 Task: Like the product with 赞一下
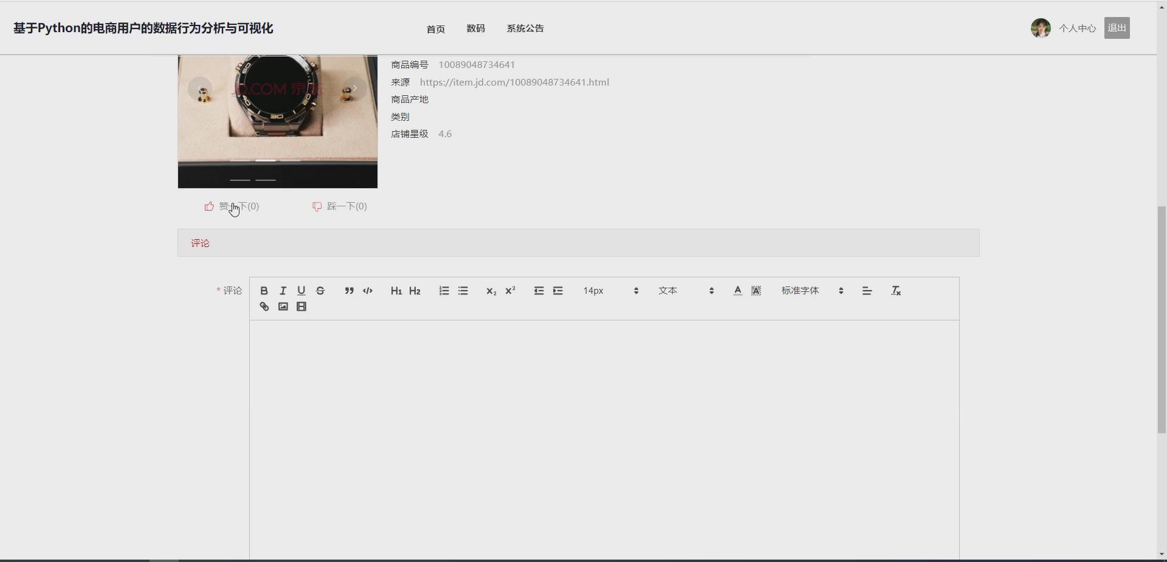pyautogui.click(x=232, y=206)
